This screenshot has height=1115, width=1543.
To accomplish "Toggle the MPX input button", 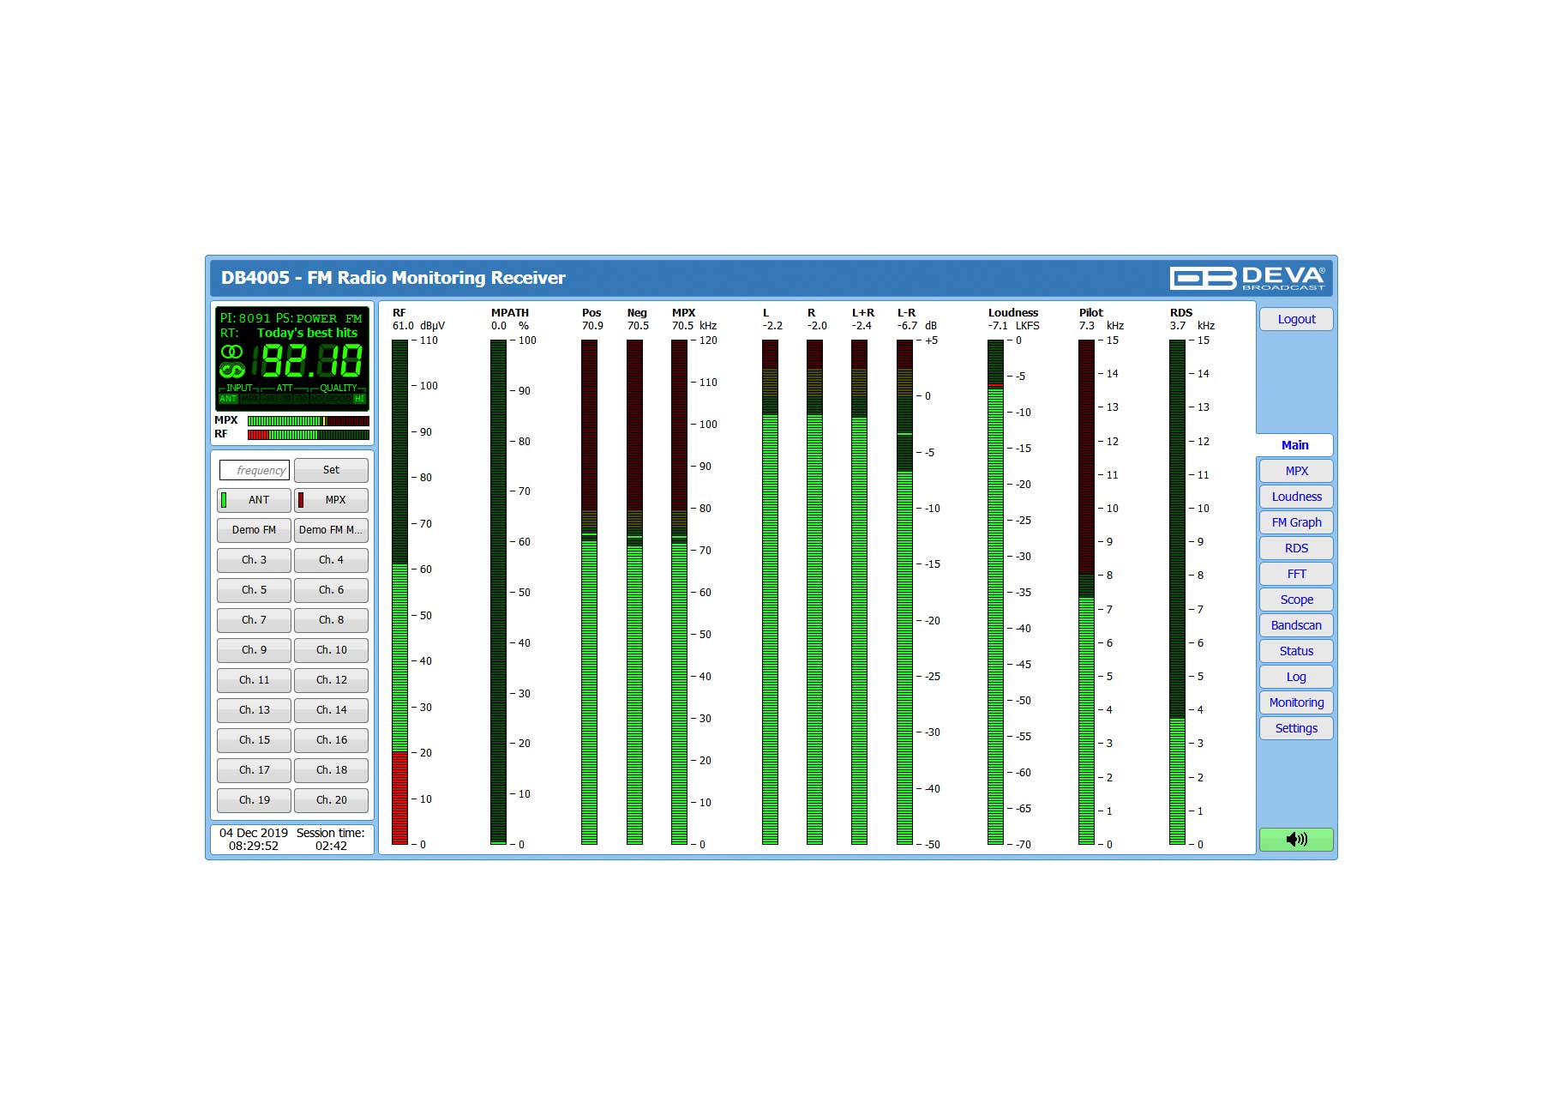I will (331, 500).
